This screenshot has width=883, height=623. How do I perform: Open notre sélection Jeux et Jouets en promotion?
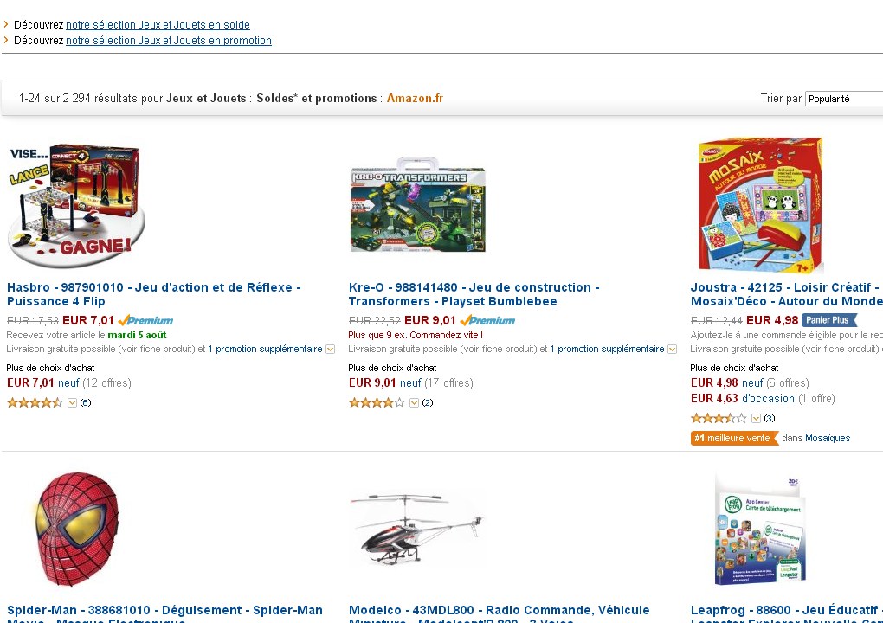(169, 41)
